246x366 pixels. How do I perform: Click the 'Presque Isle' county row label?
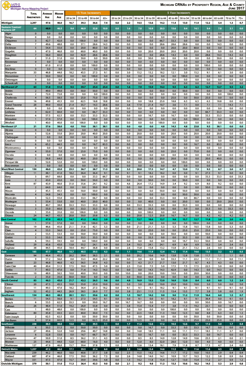(12, 162)
